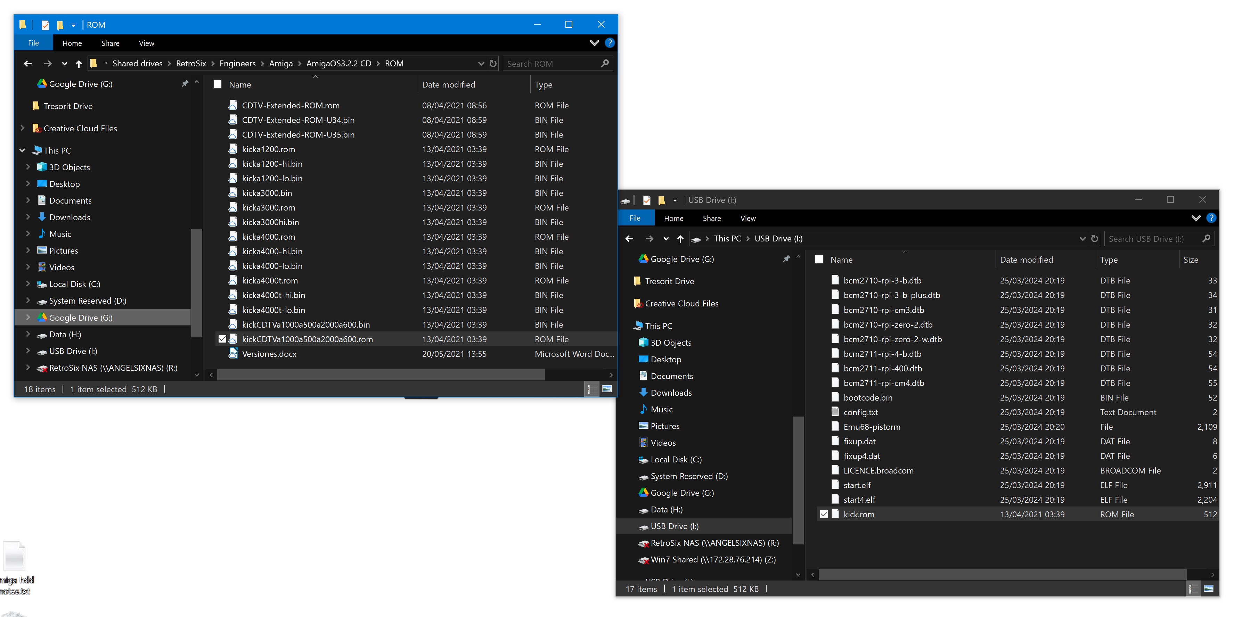Screen dimensions: 1242x617
Task: Switch ROM window to details view icon
Action: point(590,389)
